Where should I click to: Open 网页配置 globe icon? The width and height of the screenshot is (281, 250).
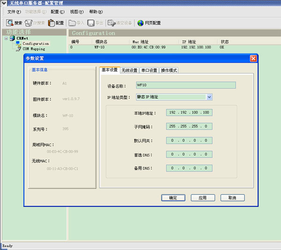(x=140, y=23)
